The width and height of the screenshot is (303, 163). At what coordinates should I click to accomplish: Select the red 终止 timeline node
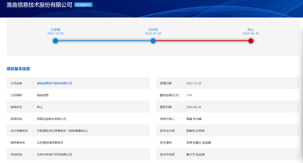point(251,41)
